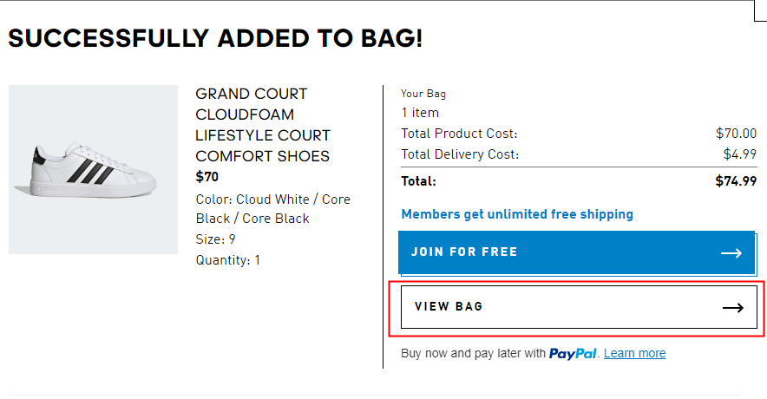Click the arrow icon on Join For Free
The width and height of the screenshot is (767, 399).
(x=731, y=252)
